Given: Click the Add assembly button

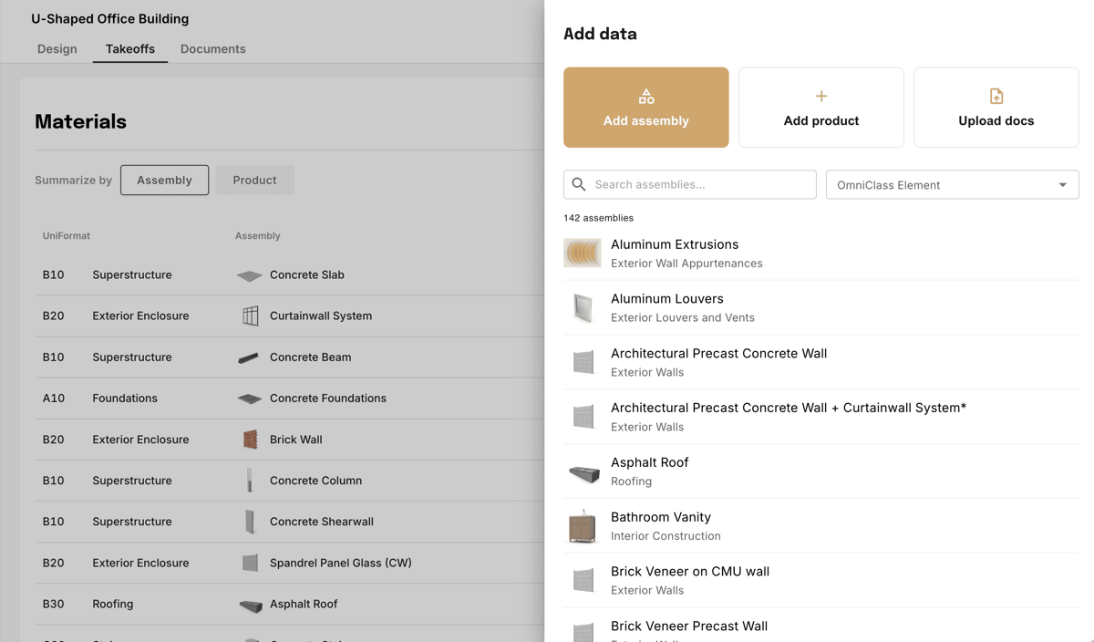Looking at the screenshot, I should [645, 107].
